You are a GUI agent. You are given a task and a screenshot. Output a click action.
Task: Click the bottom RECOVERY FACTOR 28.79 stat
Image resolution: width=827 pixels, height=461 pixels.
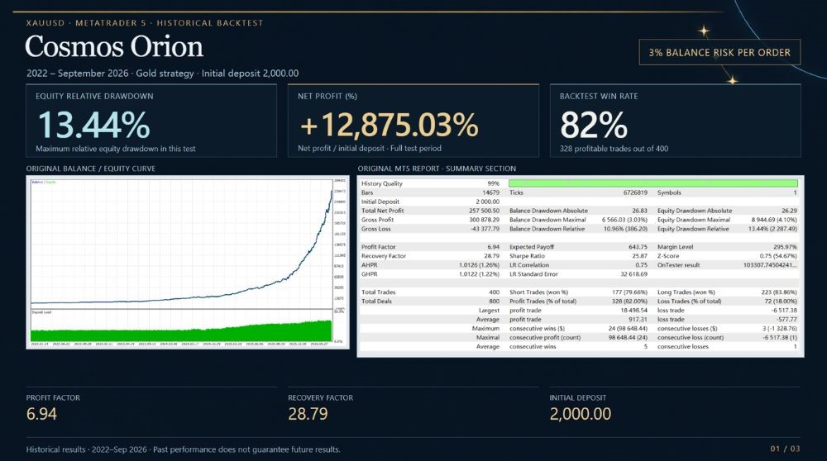pos(320,407)
